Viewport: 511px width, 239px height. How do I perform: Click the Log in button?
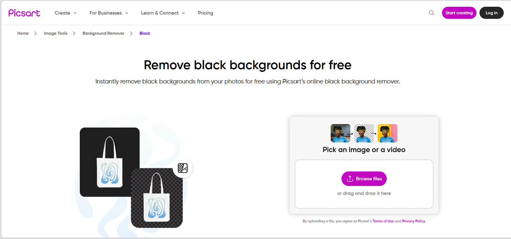click(x=491, y=13)
